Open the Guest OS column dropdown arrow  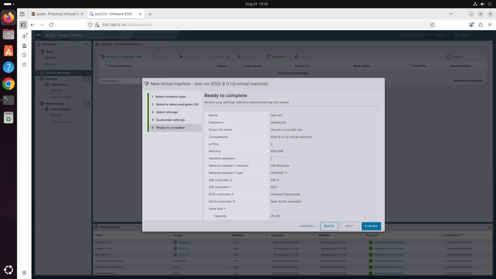point(348,66)
